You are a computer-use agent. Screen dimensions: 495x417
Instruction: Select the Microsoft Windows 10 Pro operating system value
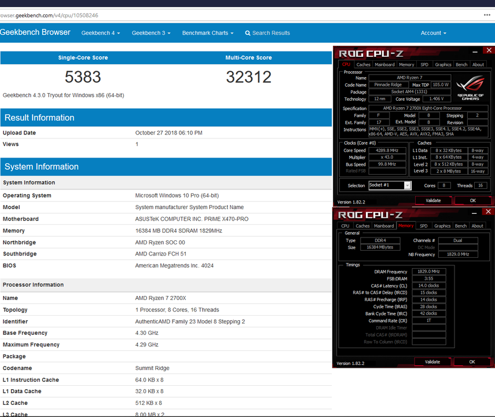[x=177, y=196]
